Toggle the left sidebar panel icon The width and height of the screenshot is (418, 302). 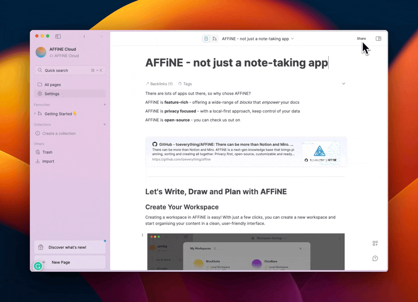click(58, 36)
